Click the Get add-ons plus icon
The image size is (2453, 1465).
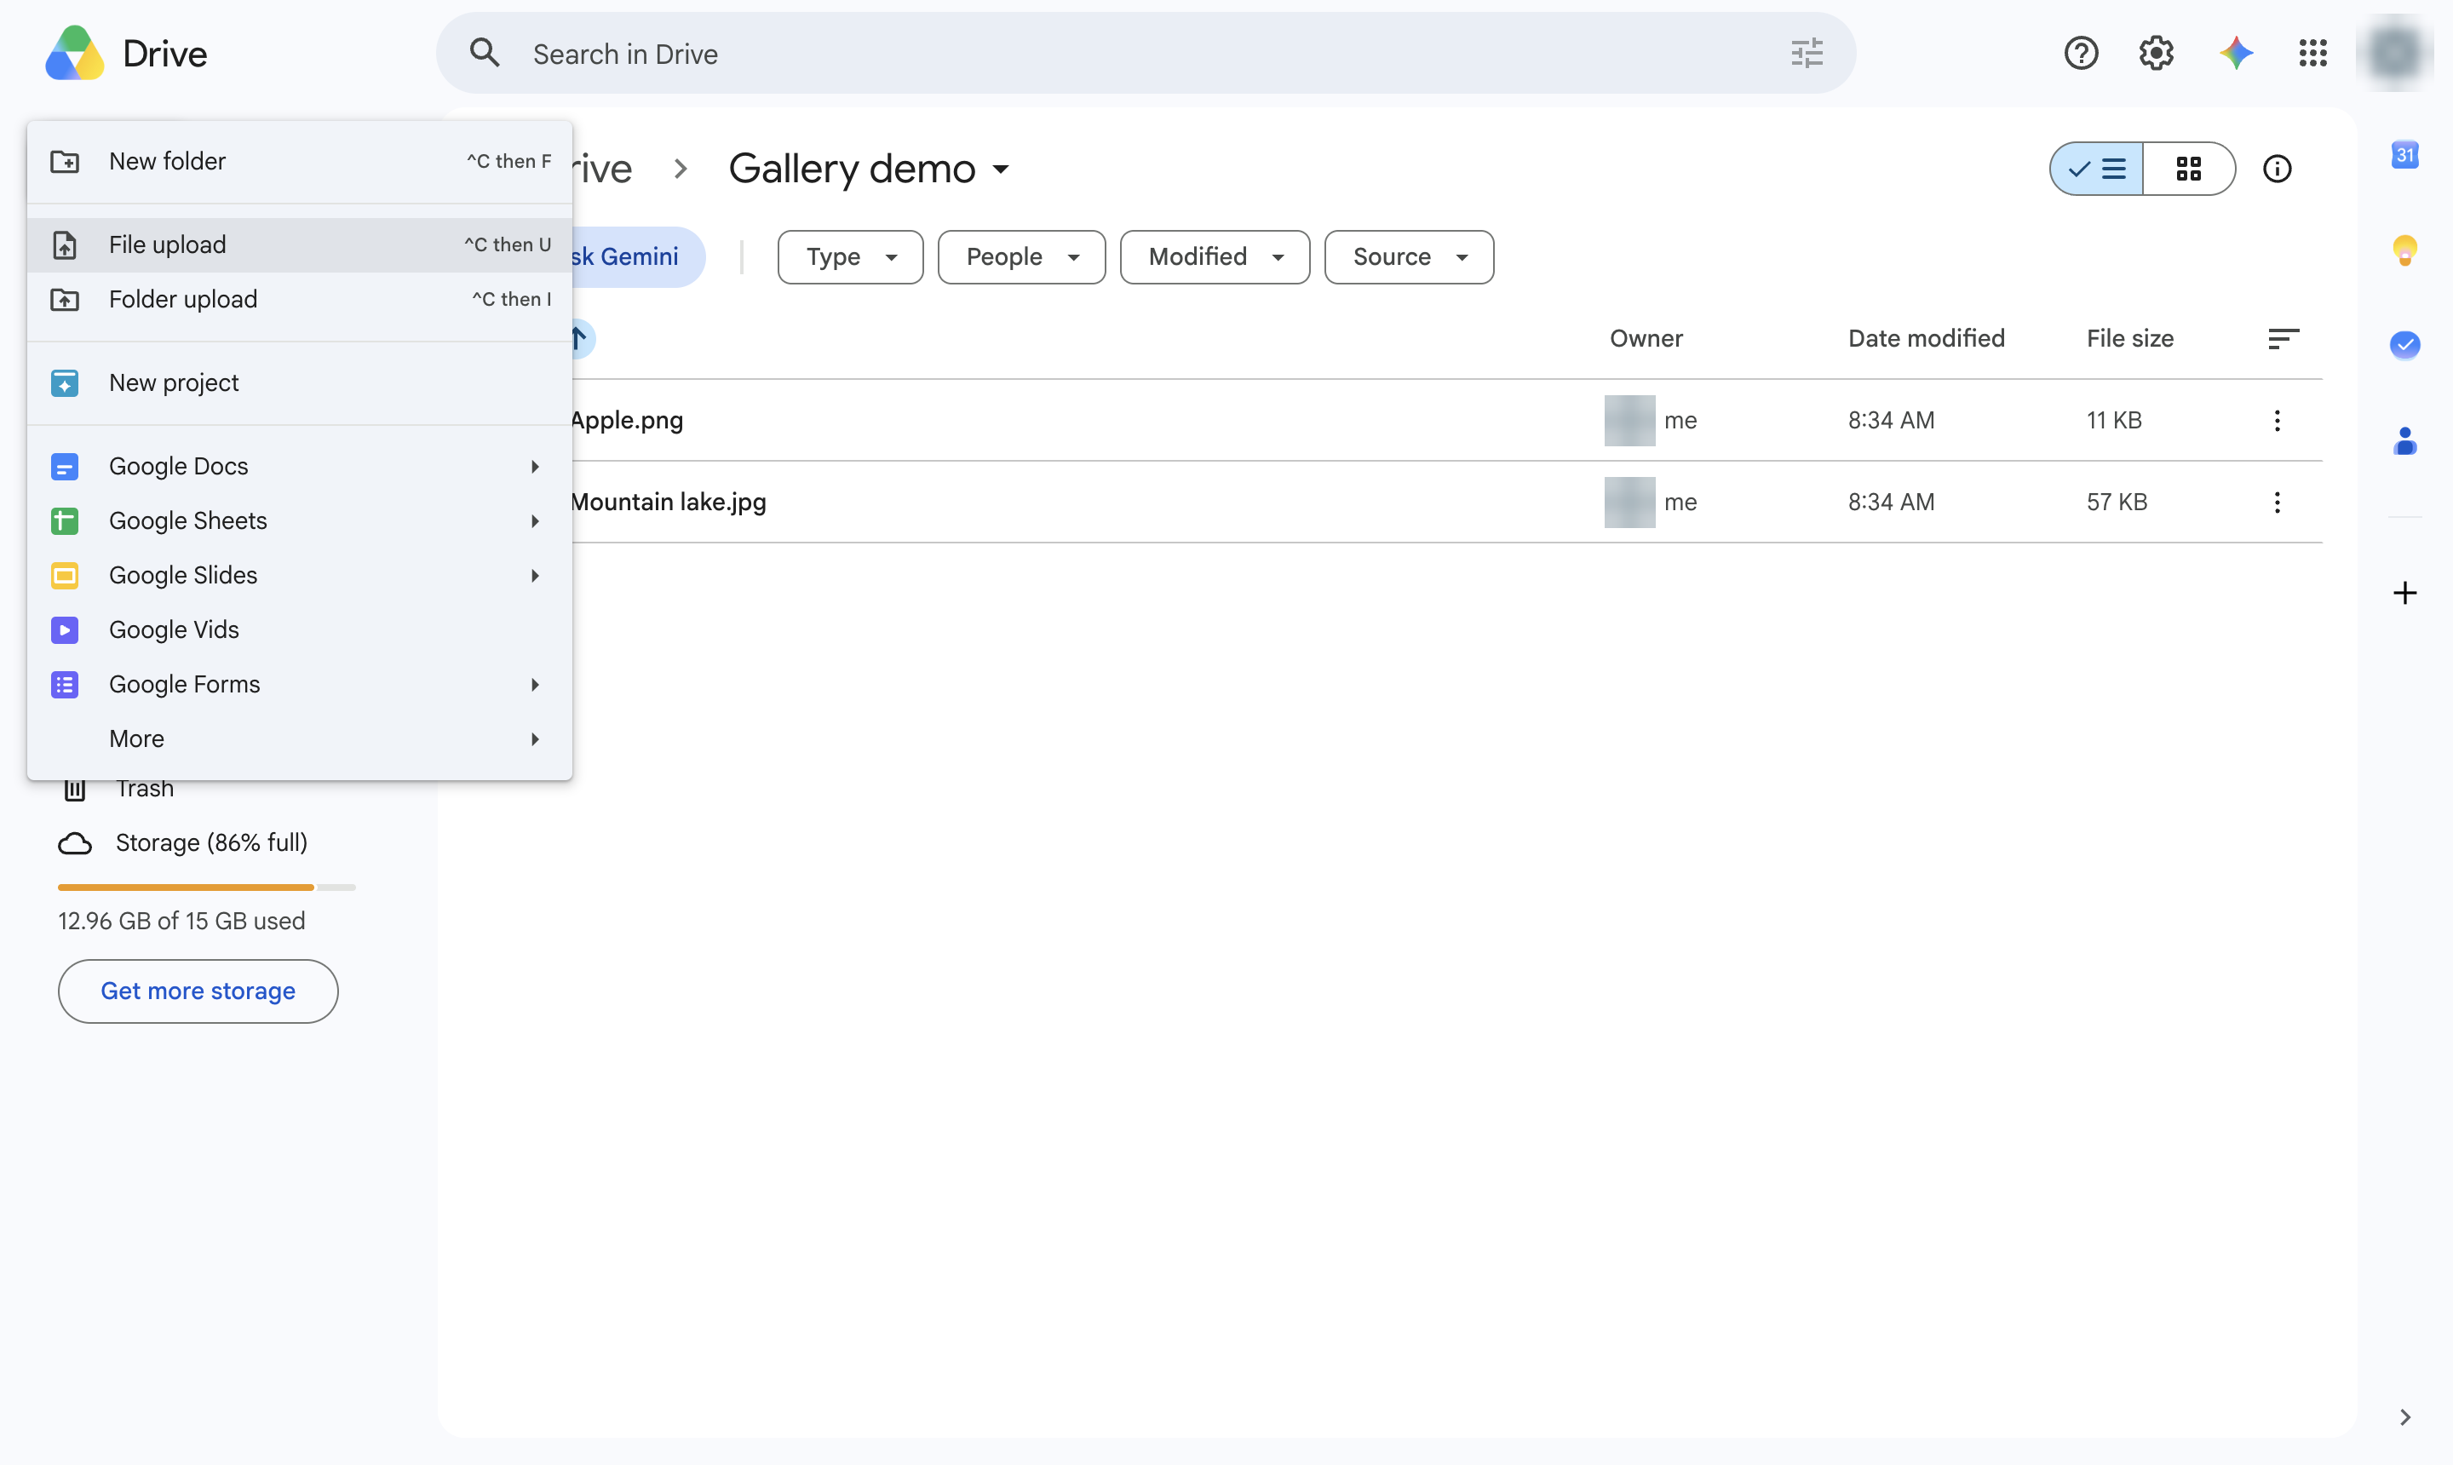click(x=2404, y=592)
